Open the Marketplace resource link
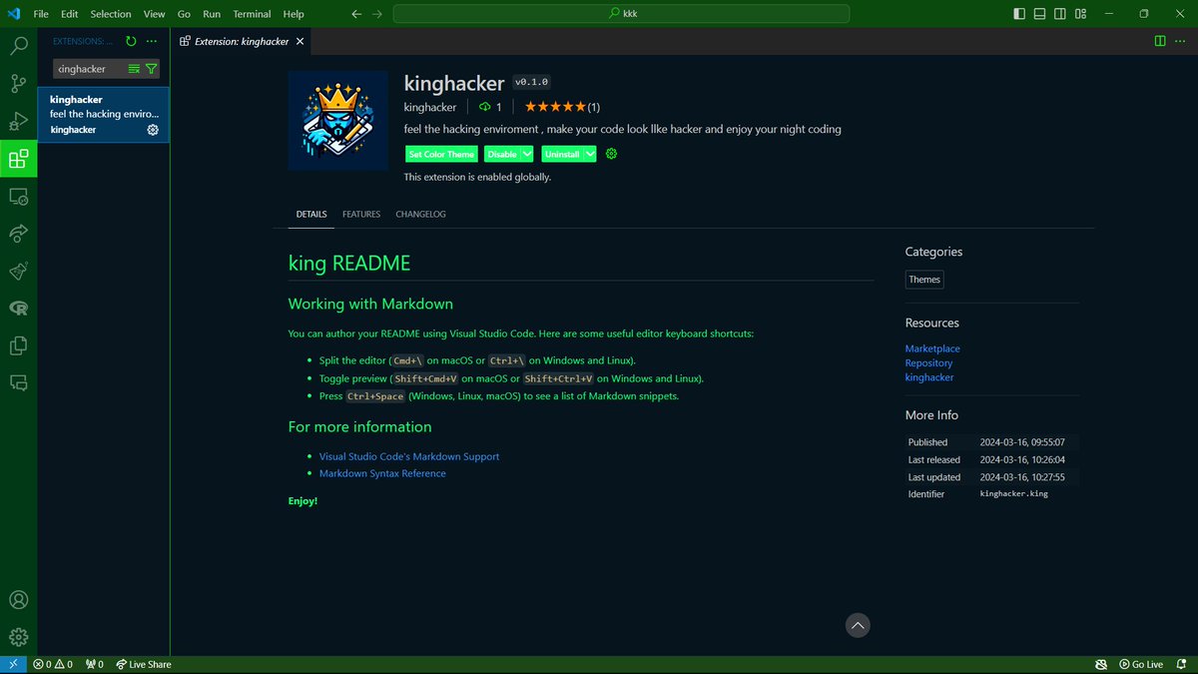This screenshot has height=674, width=1198. (932, 348)
